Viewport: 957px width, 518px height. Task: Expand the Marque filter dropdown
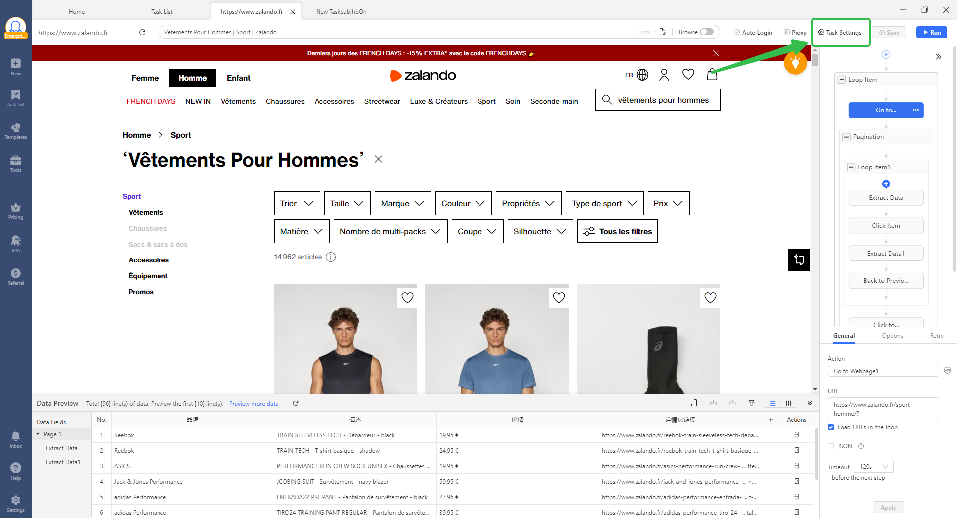click(x=402, y=203)
